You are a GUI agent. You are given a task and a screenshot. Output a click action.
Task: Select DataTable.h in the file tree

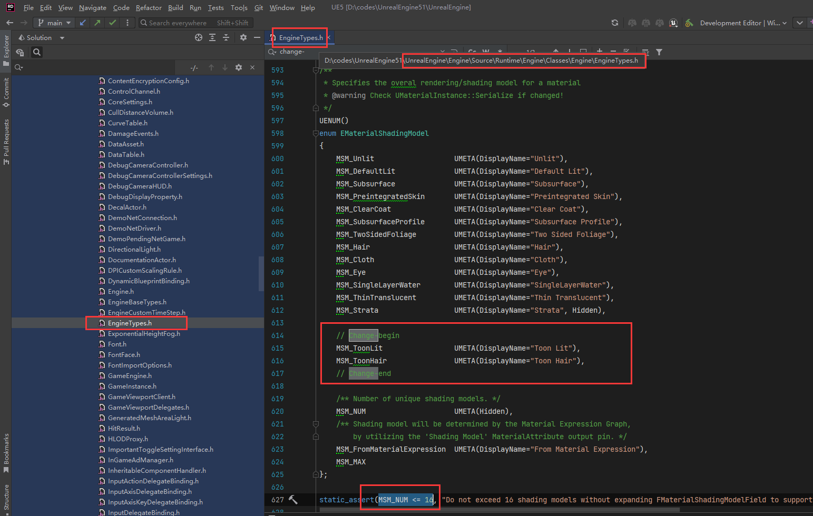pos(126,154)
